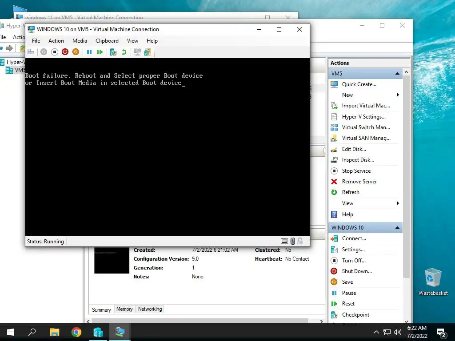Click the volume icon in system tray
455x341 pixels.
pyautogui.click(x=397, y=332)
